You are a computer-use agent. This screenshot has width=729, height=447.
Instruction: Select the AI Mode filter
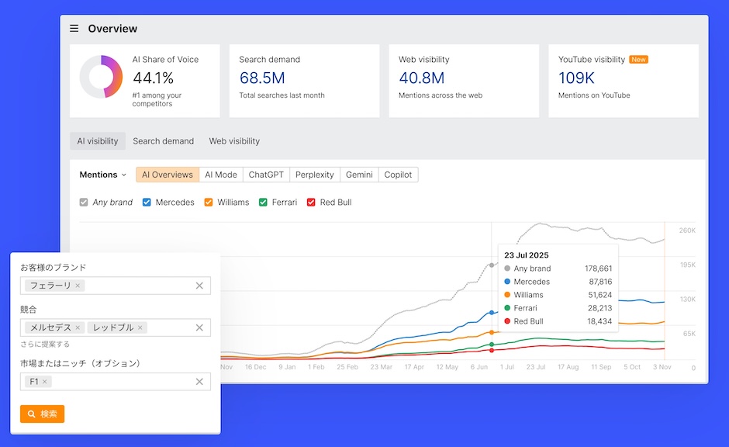(221, 175)
